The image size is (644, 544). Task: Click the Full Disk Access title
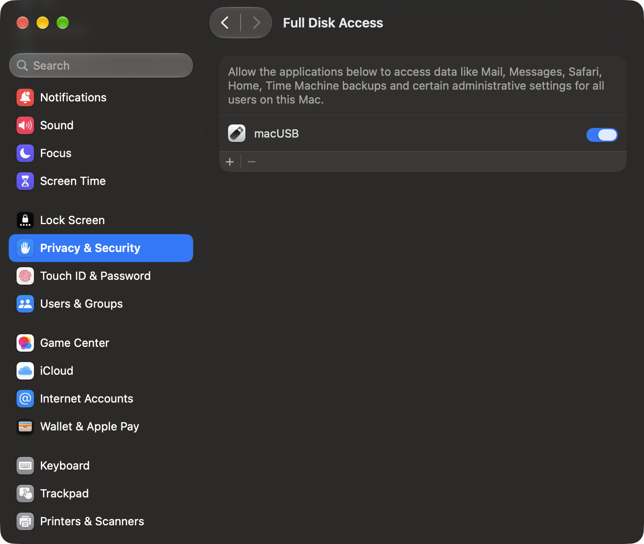(333, 23)
